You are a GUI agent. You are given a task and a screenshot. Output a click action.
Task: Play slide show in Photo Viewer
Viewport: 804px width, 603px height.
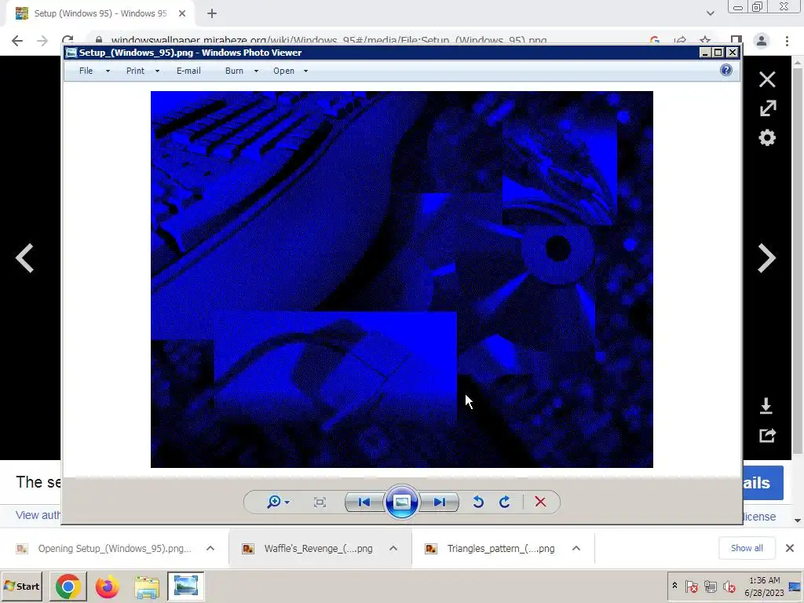[x=401, y=502]
